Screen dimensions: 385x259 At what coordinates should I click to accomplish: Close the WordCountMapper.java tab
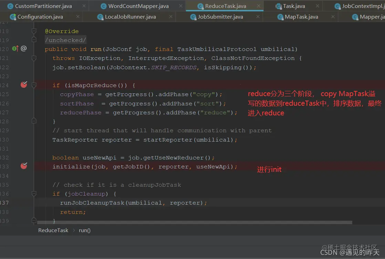tap(181, 6)
